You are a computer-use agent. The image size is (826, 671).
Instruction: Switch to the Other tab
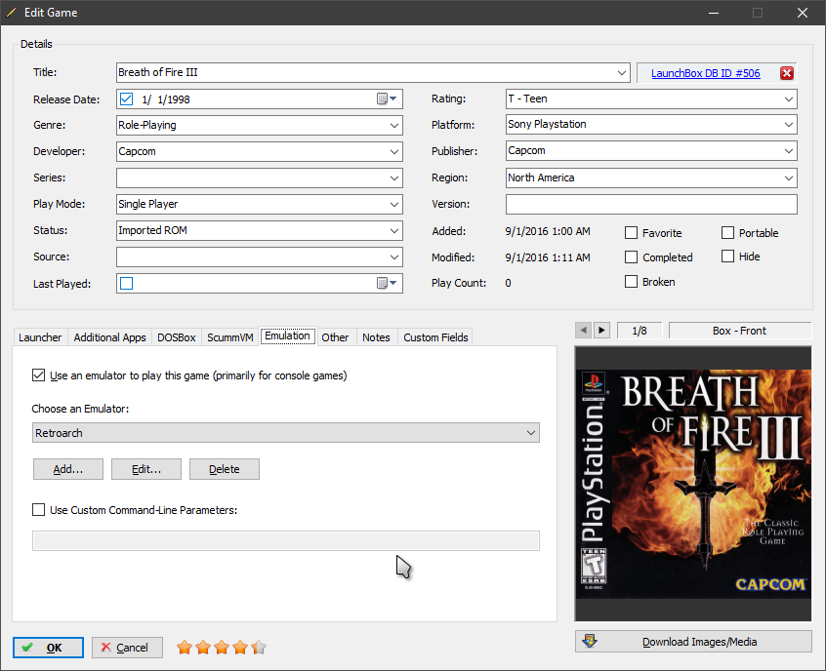pos(335,337)
